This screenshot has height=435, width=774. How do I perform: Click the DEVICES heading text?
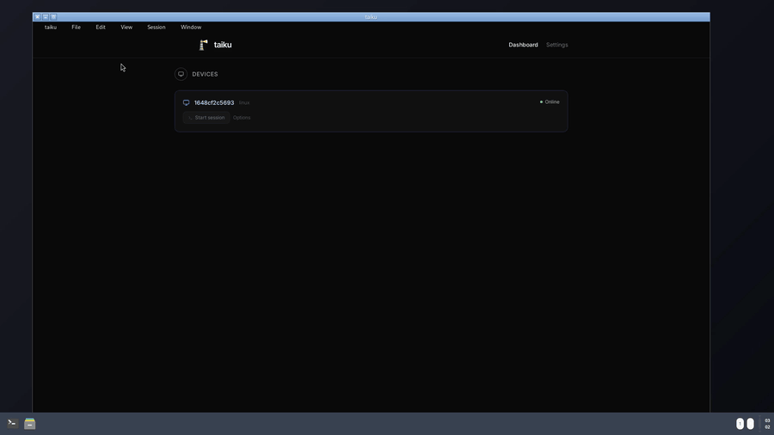point(205,74)
